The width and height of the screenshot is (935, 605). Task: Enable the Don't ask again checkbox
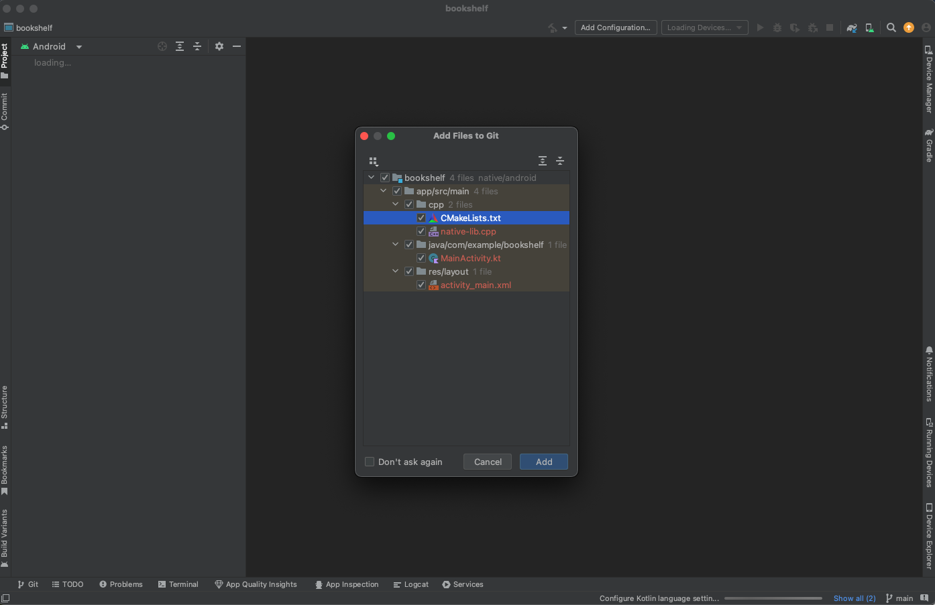370,462
